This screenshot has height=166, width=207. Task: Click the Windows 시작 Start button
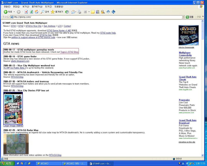(x=7, y=164)
